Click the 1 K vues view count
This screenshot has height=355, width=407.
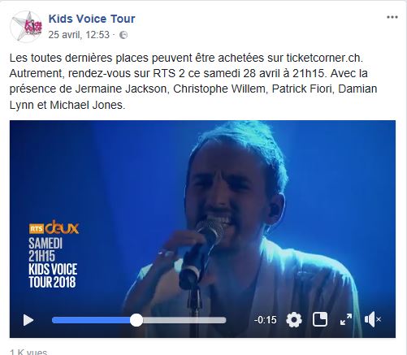point(28,352)
